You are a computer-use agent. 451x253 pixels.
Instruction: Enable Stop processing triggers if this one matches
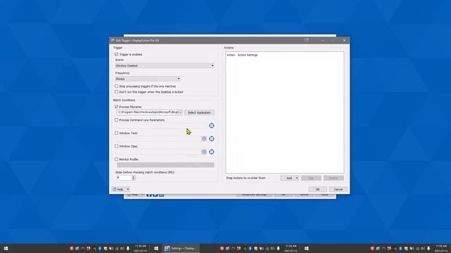[116, 86]
